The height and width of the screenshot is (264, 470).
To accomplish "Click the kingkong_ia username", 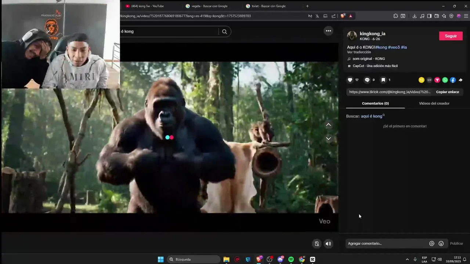I will (x=372, y=34).
